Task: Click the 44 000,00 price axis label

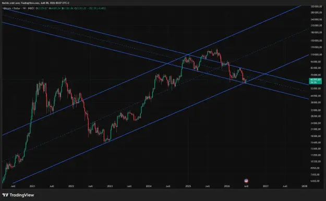Action: pos(316,96)
